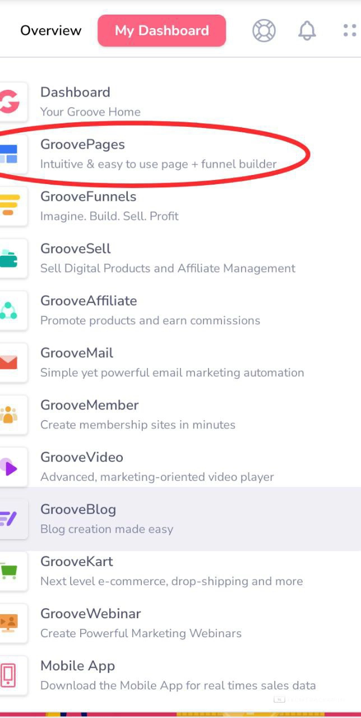Click the GroovePages layout icon
This screenshot has width=361, height=718.
(x=10, y=154)
